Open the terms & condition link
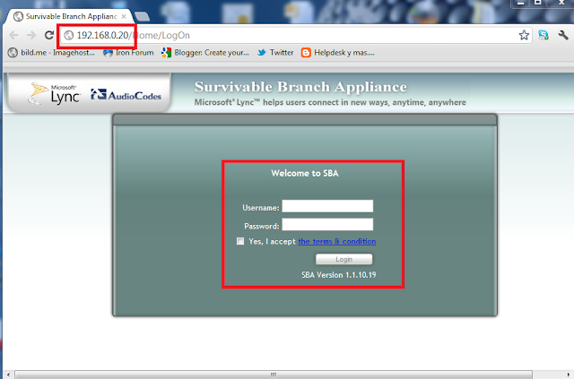574x379 pixels. pyautogui.click(x=337, y=241)
